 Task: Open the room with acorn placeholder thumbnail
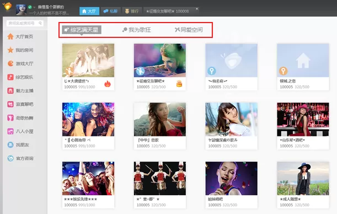231,61
